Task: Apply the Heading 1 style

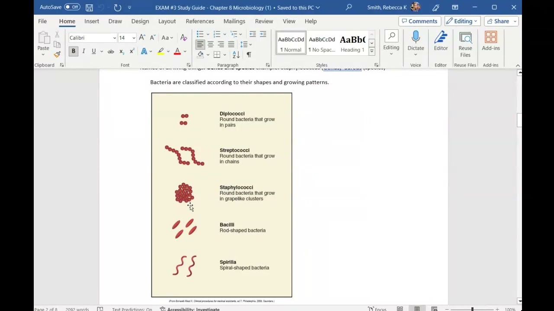Action: [352, 43]
